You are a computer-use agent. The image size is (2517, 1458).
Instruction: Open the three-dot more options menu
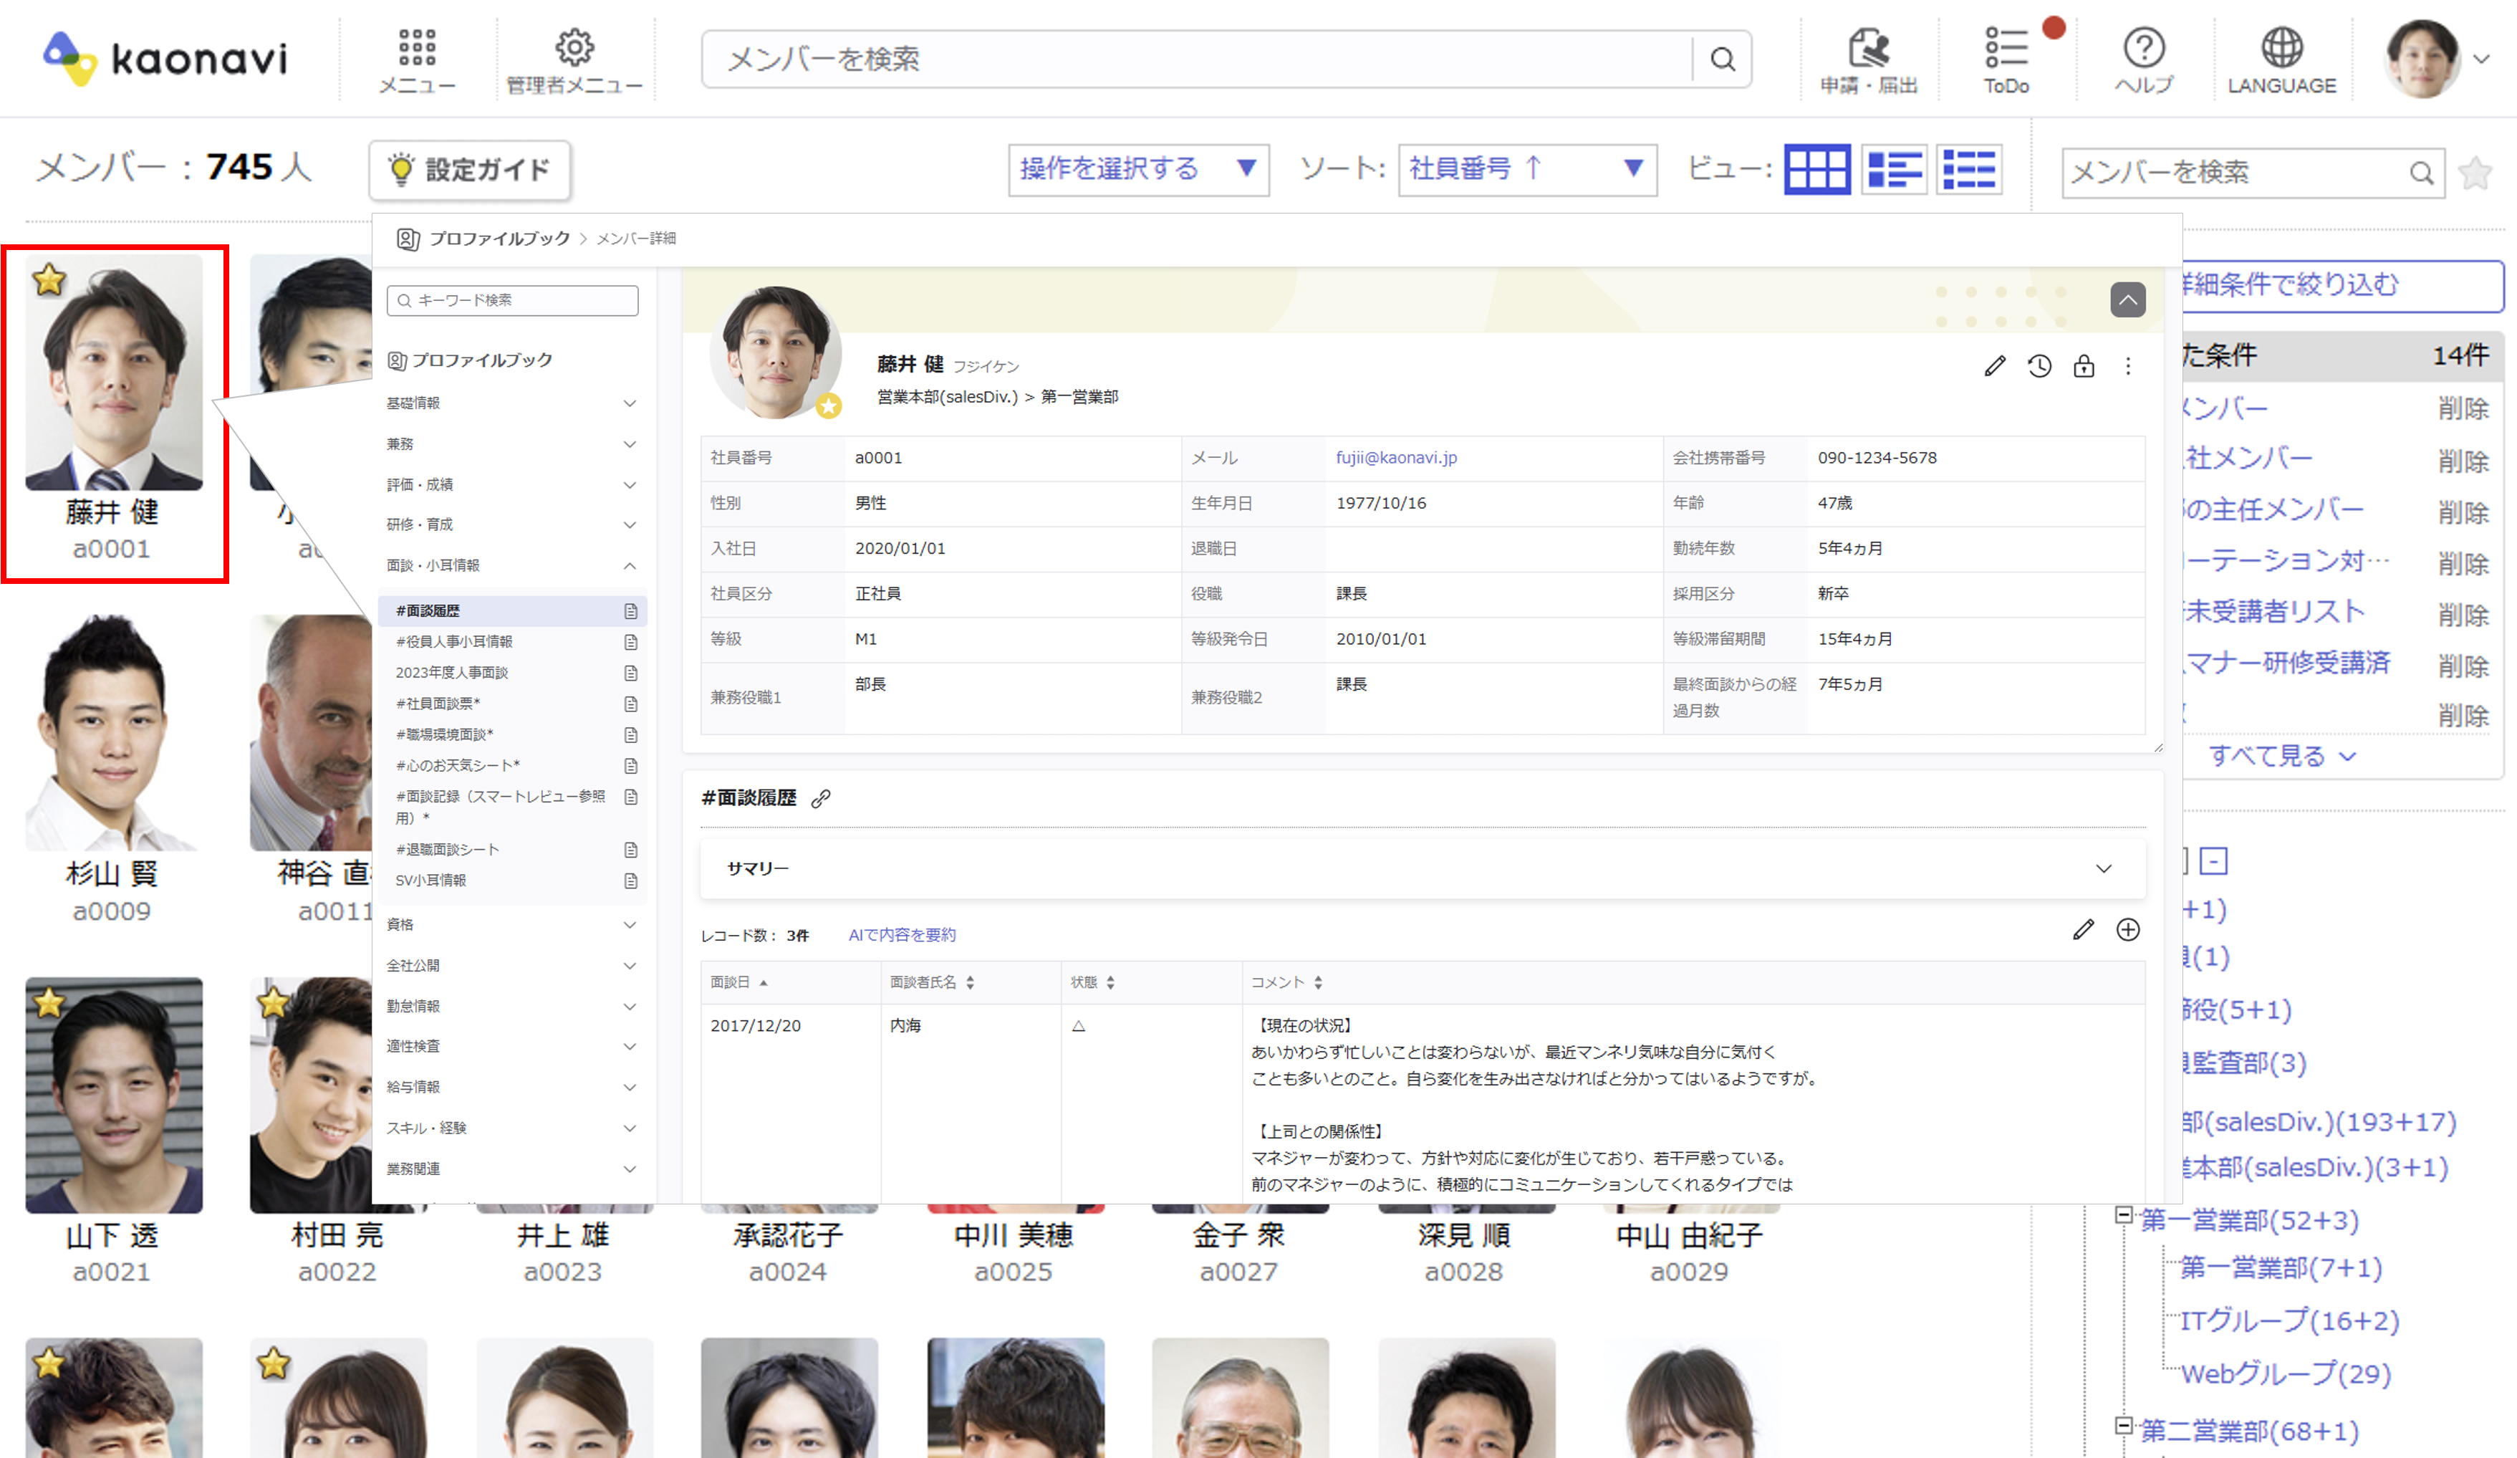[x=2129, y=367]
